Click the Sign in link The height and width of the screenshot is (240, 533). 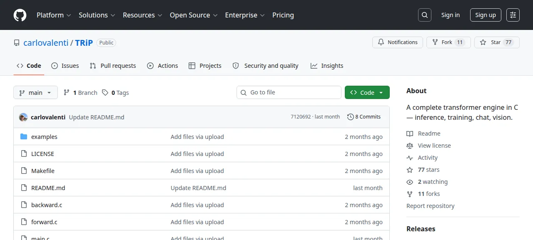click(451, 15)
